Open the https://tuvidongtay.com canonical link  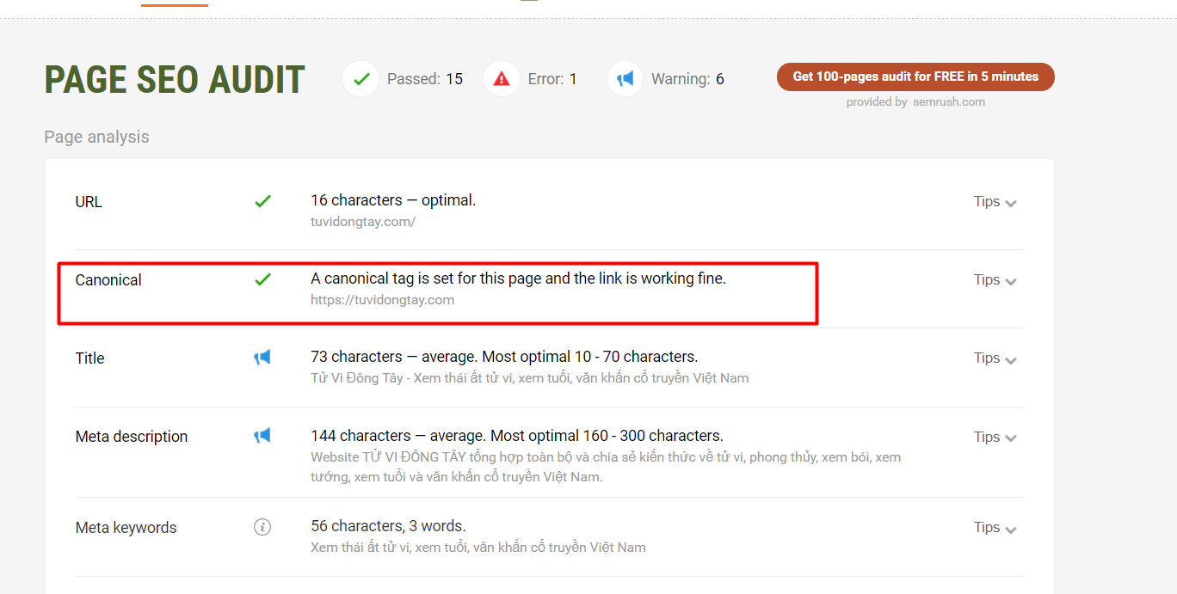coord(382,299)
